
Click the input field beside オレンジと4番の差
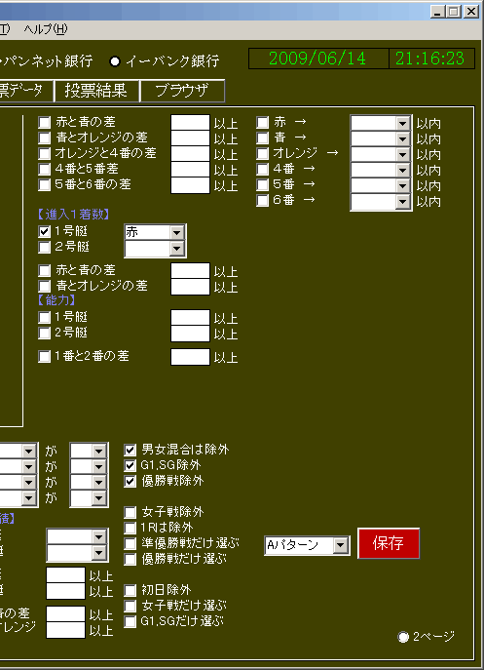(190, 154)
